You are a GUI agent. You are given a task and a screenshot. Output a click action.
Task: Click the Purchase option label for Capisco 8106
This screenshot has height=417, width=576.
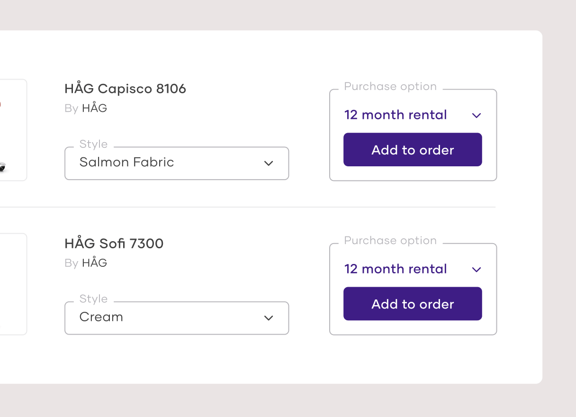pyautogui.click(x=390, y=87)
